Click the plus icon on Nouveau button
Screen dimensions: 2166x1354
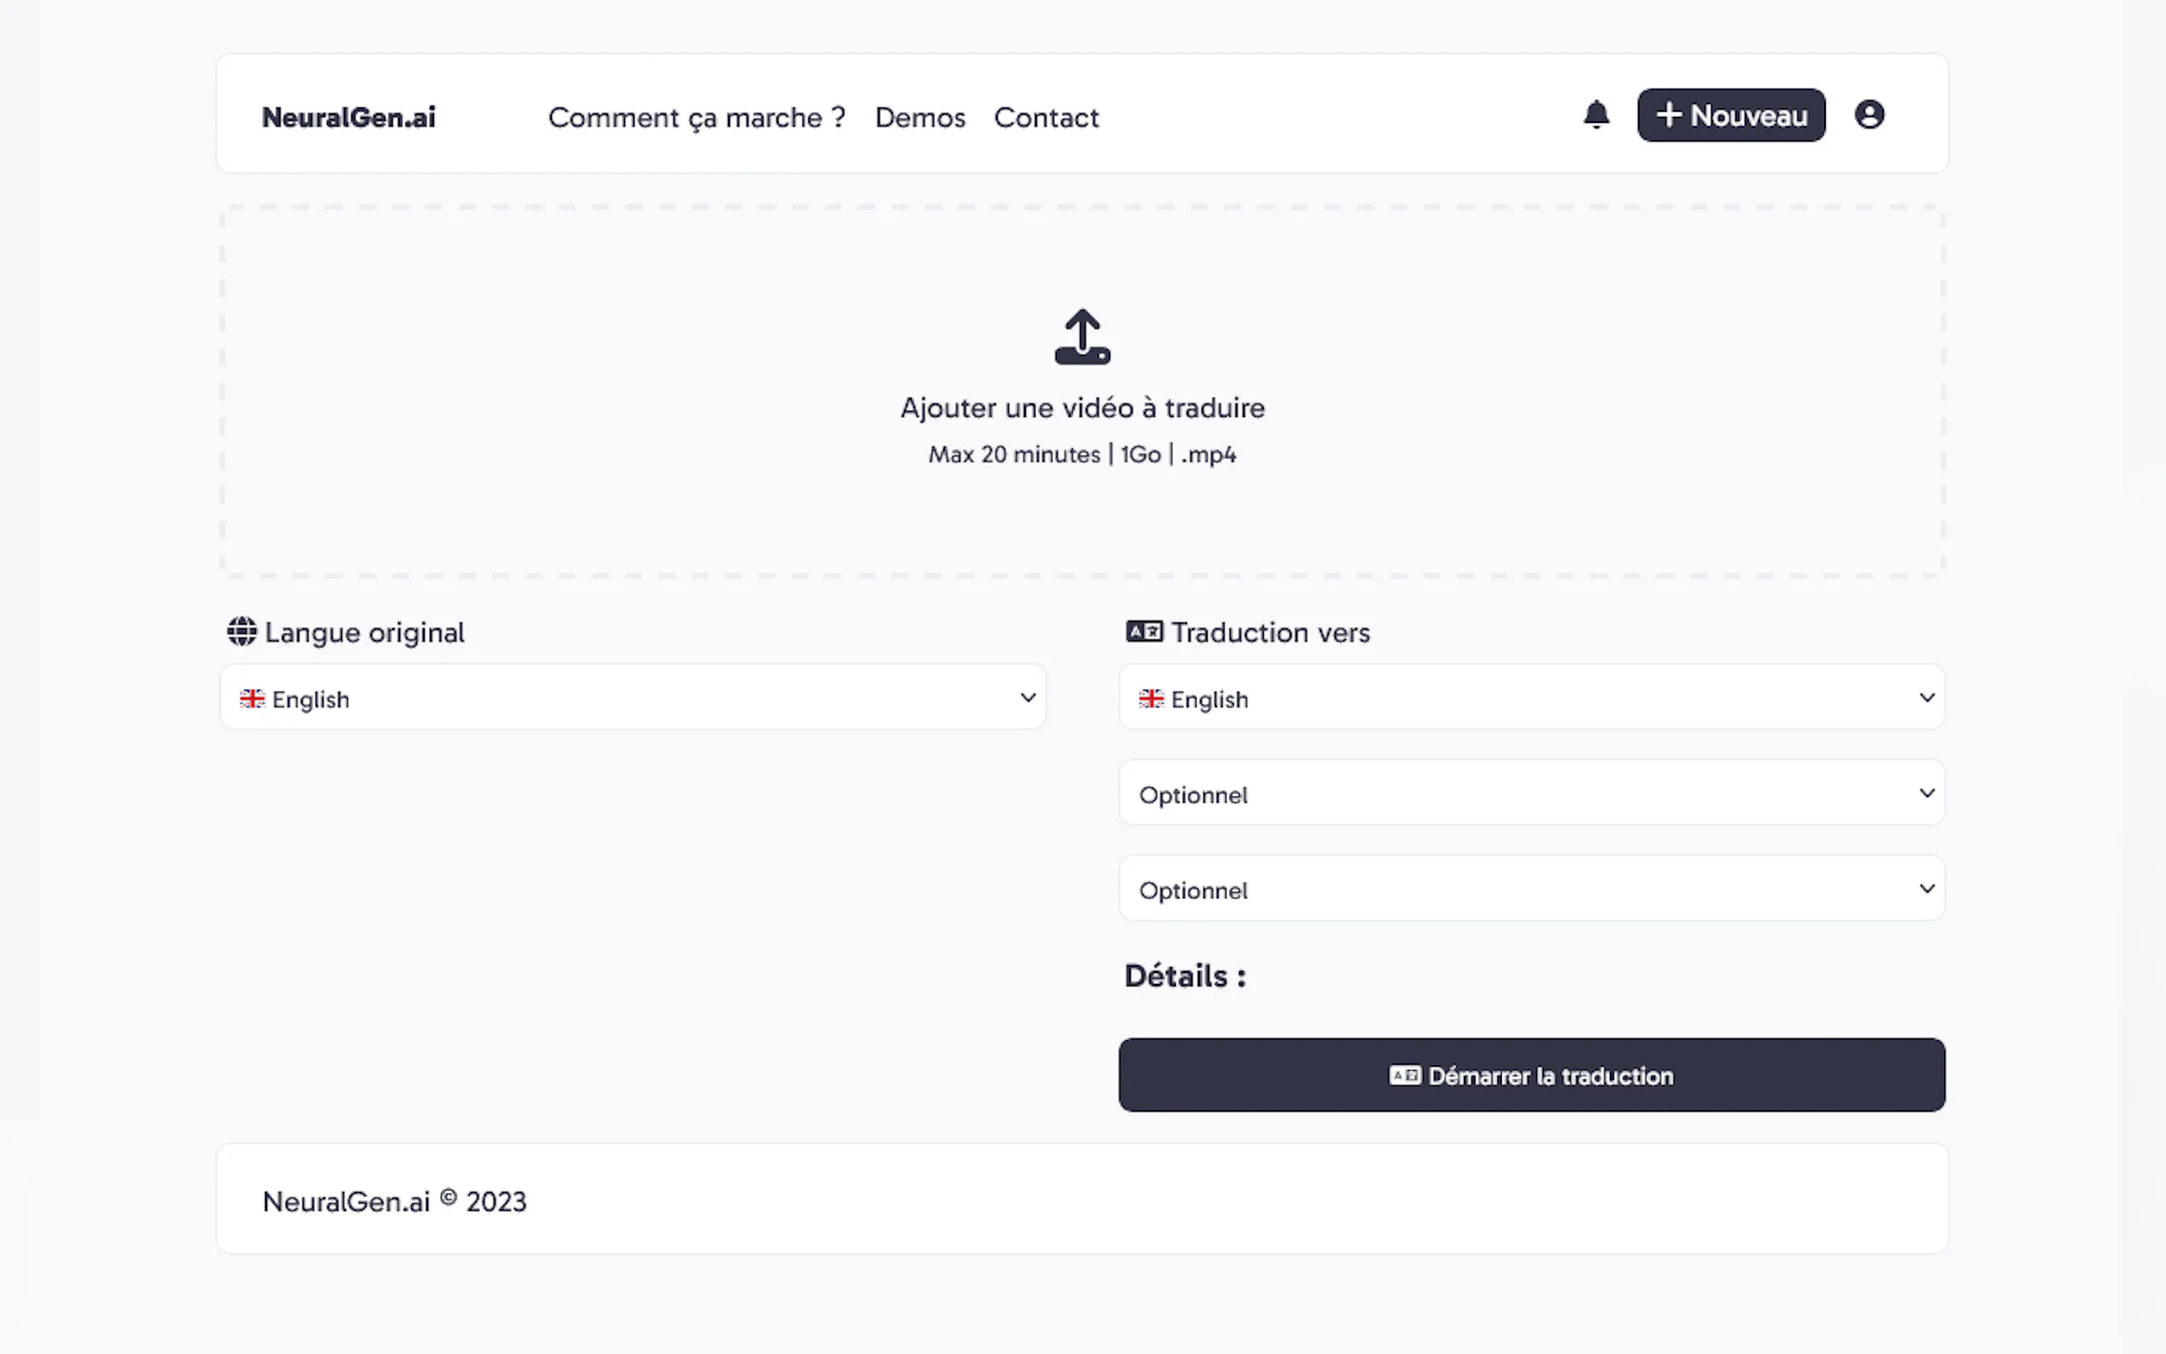coord(1668,115)
